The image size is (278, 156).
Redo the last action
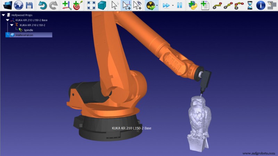pyautogui.click(x=54, y=5)
